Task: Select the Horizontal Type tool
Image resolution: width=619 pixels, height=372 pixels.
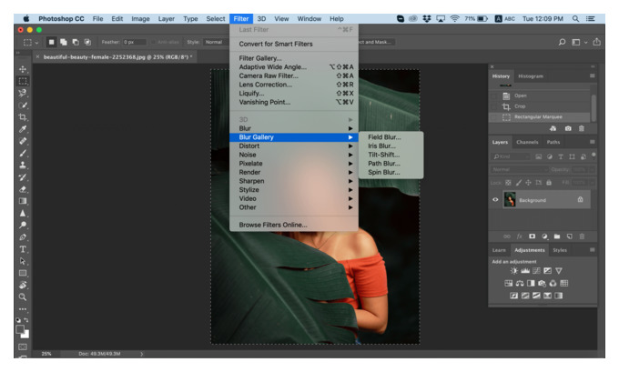Action: [23, 249]
